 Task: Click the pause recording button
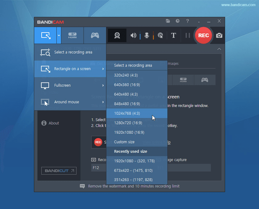pos(188,35)
